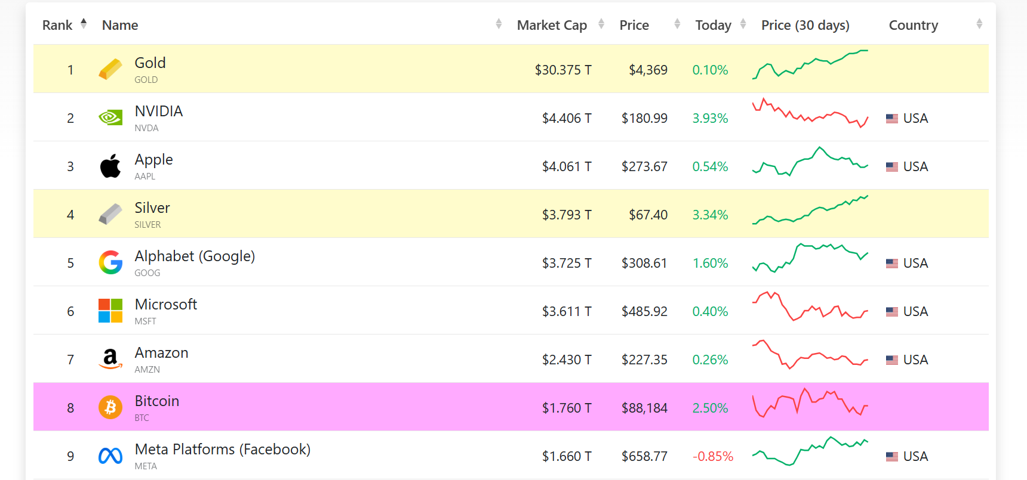This screenshot has width=1027, height=480.
Task: Click the Country column header label
Action: click(x=914, y=25)
